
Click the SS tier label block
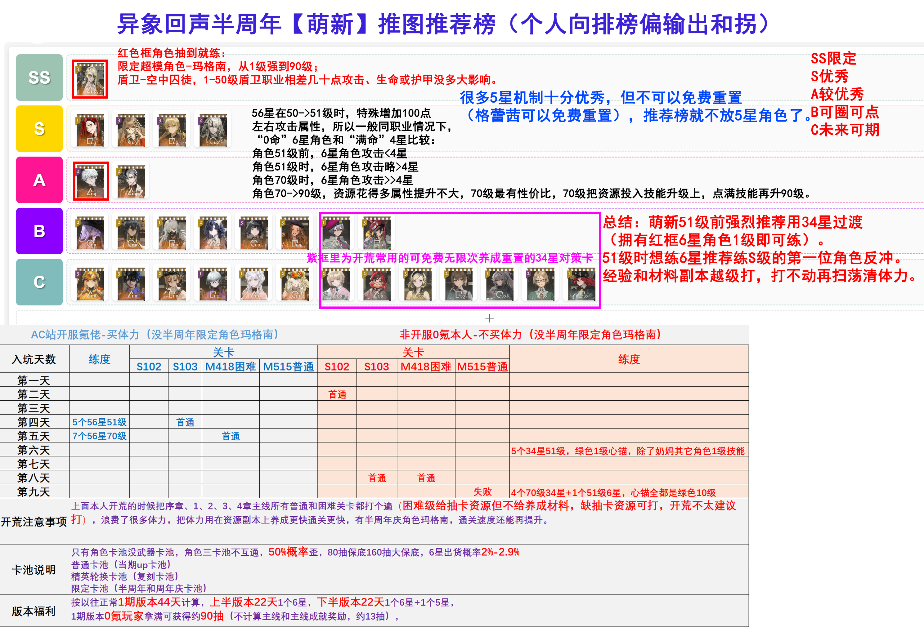39,78
